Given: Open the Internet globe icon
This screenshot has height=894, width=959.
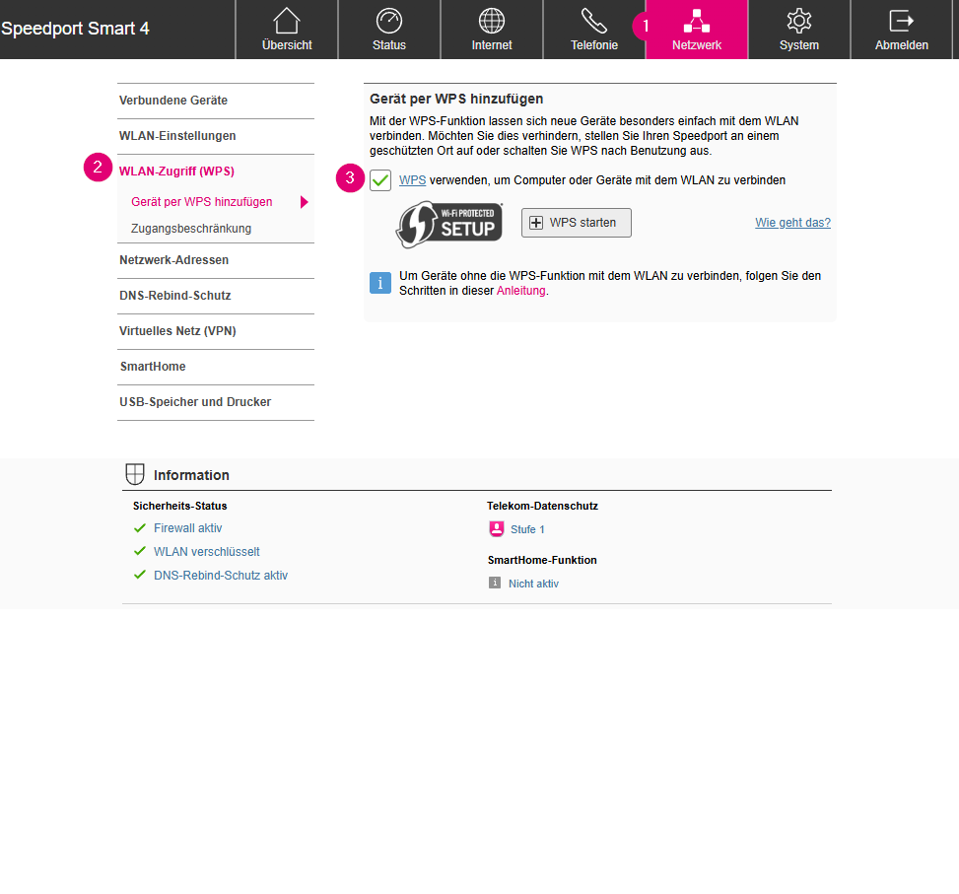Looking at the screenshot, I should coord(492,22).
